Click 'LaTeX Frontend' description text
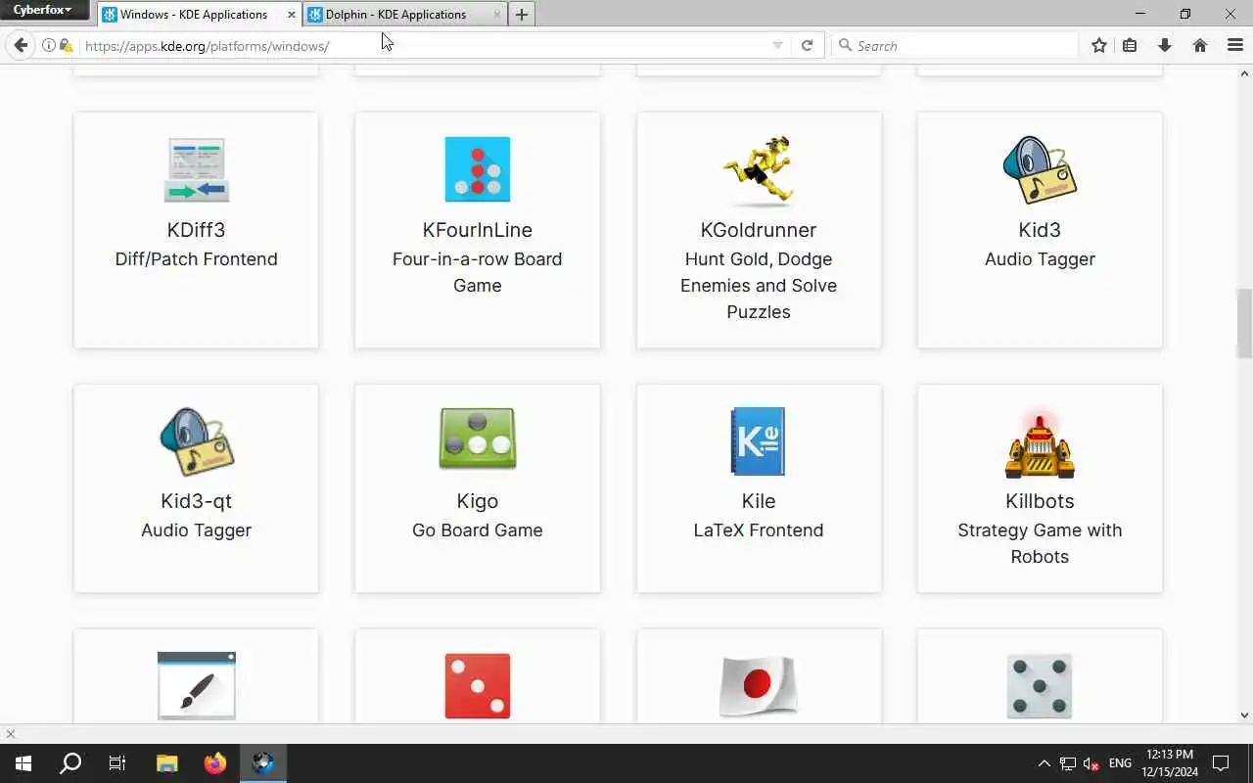This screenshot has width=1253, height=783. click(x=759, y=530)
